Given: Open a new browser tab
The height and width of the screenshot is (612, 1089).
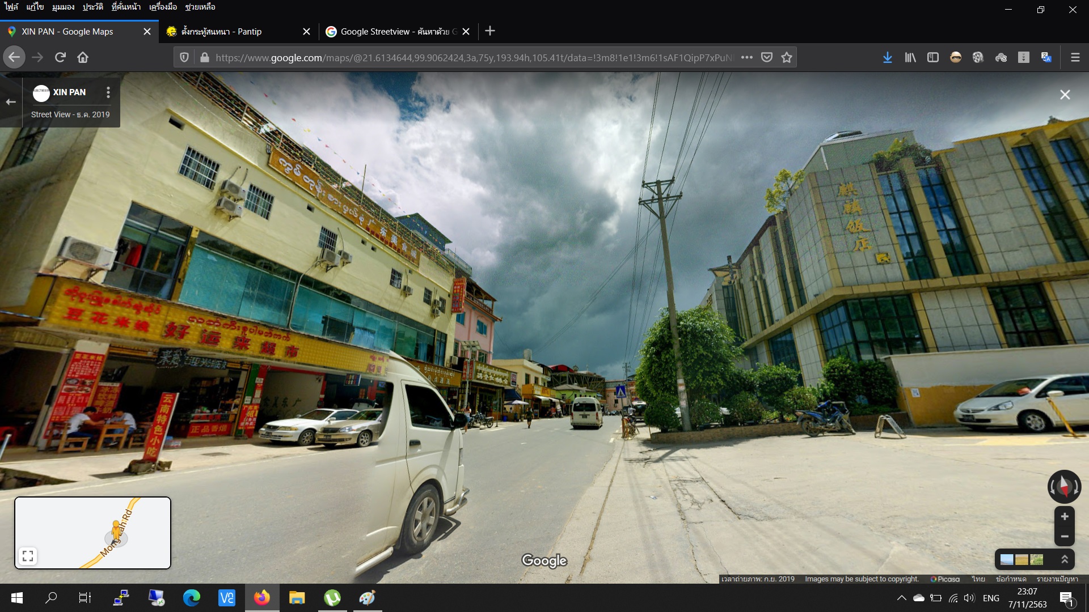Looking at the screenshot, I should point(490,31).
